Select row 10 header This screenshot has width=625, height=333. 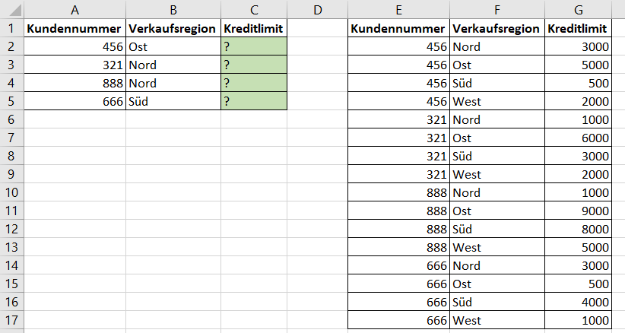click(x=12, y=192)
